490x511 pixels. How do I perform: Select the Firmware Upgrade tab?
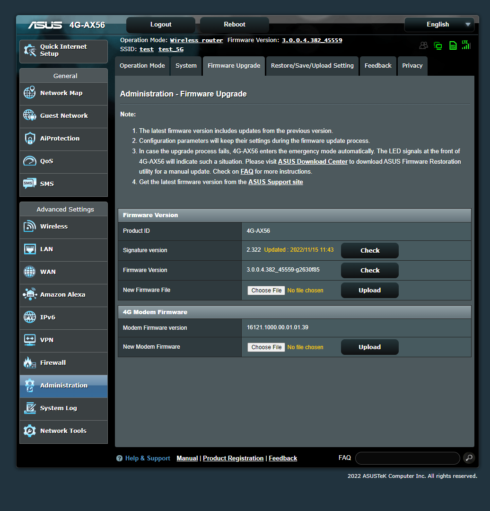click(x=234, y=66)
